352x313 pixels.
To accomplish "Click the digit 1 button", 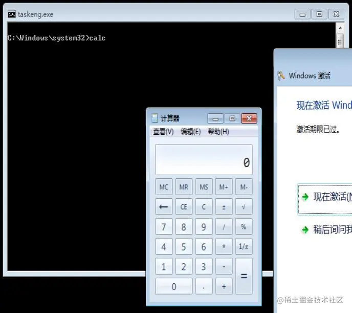I will click(164, 266).
